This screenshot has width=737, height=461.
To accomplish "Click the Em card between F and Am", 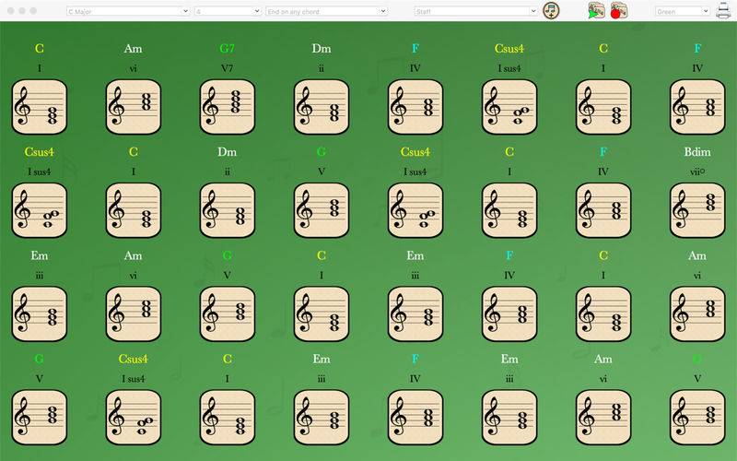I will coord(509,418).
